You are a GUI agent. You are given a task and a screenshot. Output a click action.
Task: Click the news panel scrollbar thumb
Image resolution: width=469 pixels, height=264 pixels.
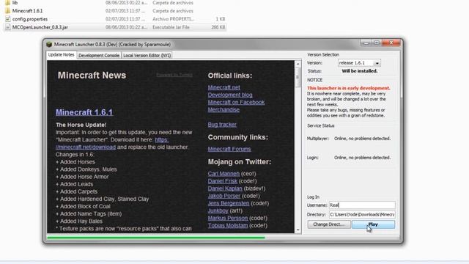pyautogui.click(x=298, y=78)
